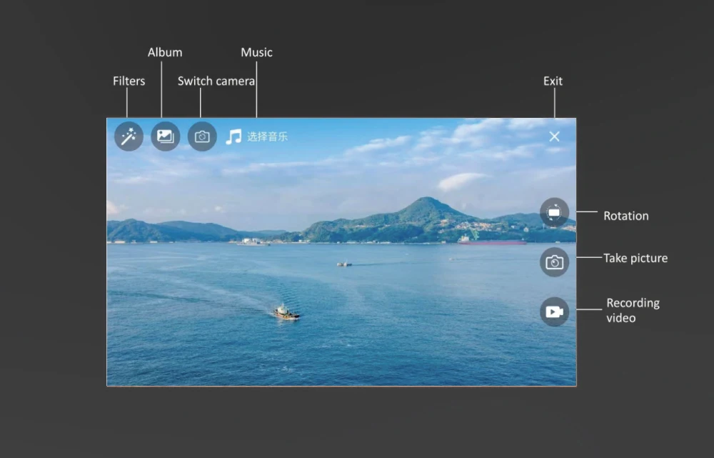This screenshot has width=714, height=458.
Task: Take a picture with the camera shutter icon
Action: [554, 262]
